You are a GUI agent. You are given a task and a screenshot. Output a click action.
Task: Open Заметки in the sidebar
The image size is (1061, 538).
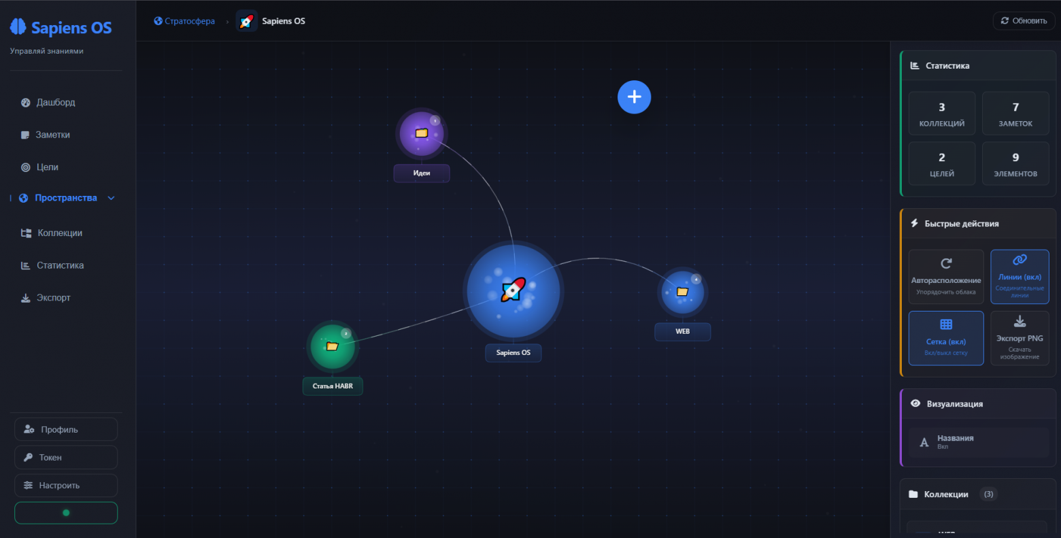[x=53, y=135]
